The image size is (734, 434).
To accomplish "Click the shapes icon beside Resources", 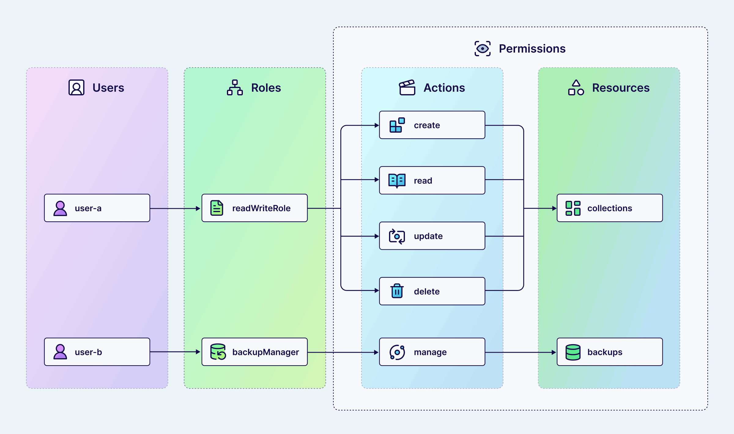I will [x=576, y=88].
